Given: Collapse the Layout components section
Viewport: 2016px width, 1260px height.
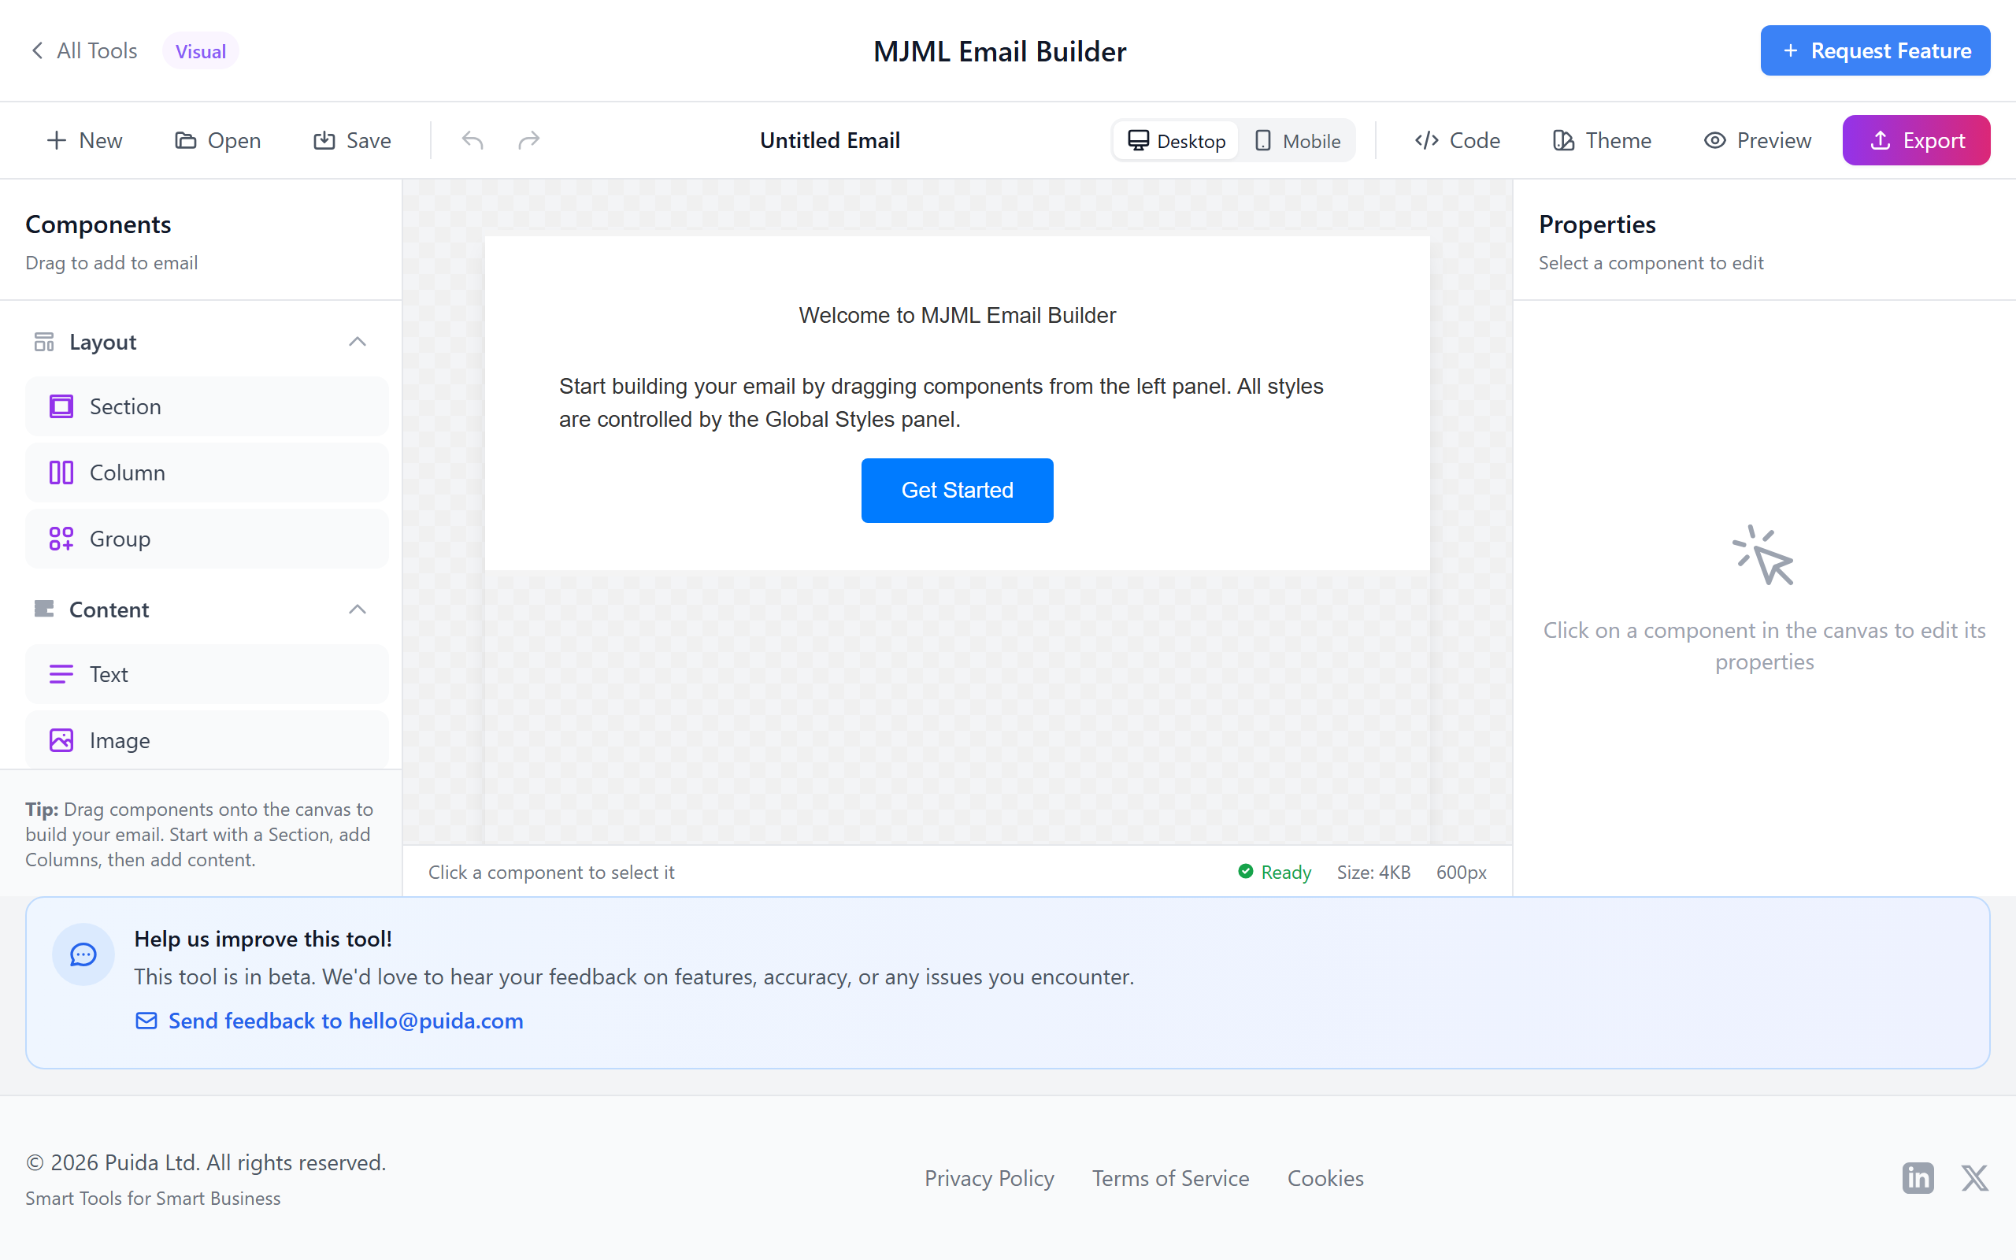Looking at the screenshot, I should point(358,342).
